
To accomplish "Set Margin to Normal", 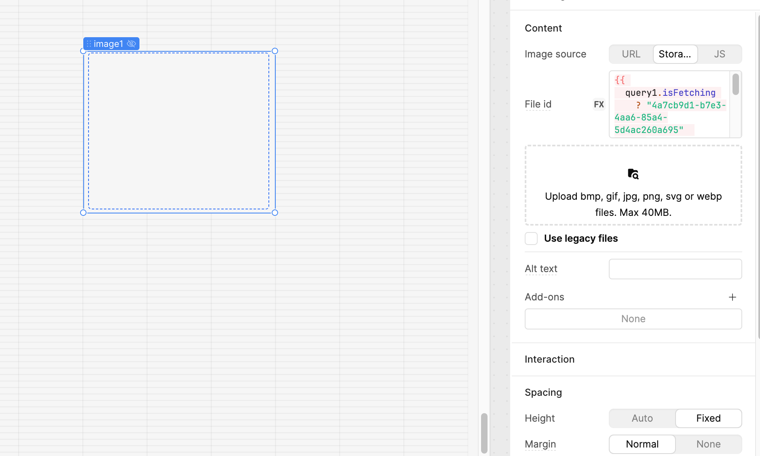I will pos(642,444).
